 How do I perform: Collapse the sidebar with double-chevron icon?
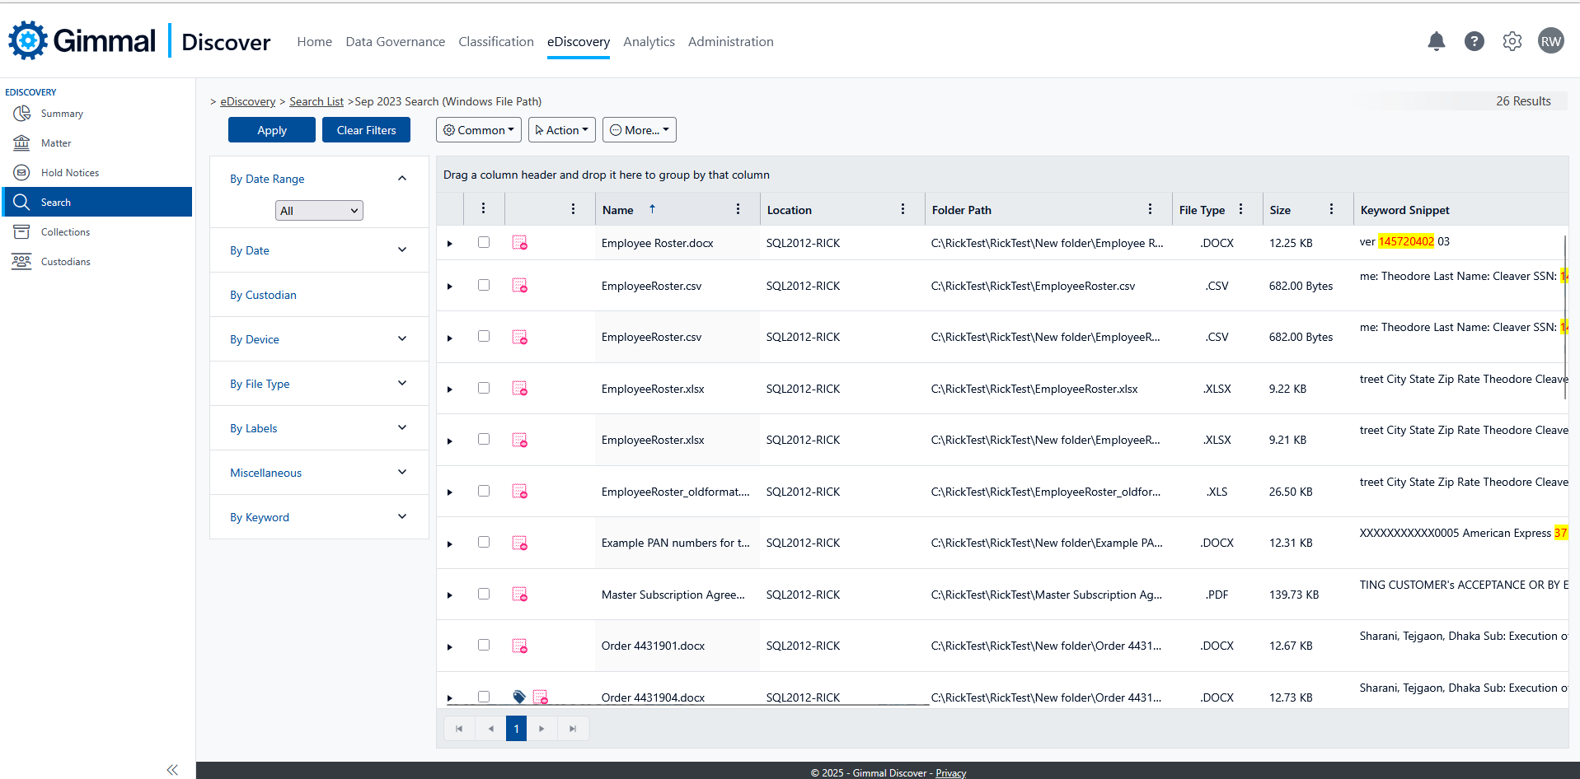click(172, 769)
